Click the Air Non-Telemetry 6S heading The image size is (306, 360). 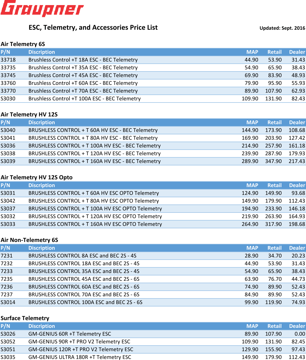pyautogui.click(x=30, y=240)
